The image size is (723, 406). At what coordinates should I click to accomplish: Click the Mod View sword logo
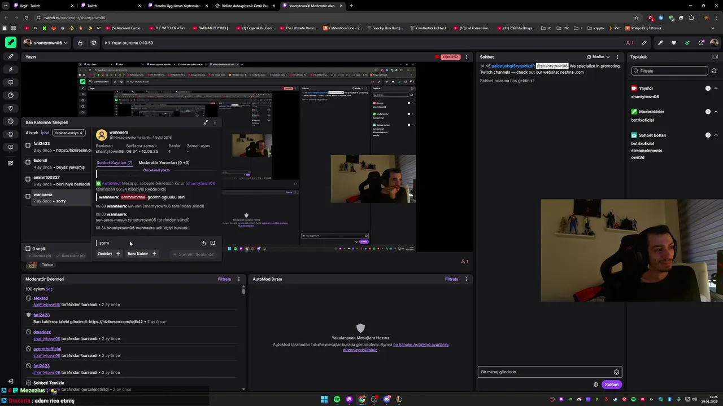point(10,42)
